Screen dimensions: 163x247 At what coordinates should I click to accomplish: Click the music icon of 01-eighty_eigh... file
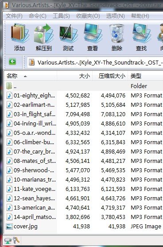9,95
